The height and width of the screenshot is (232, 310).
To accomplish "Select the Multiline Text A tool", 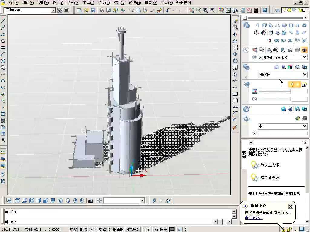I will click(x=3, y=140).
